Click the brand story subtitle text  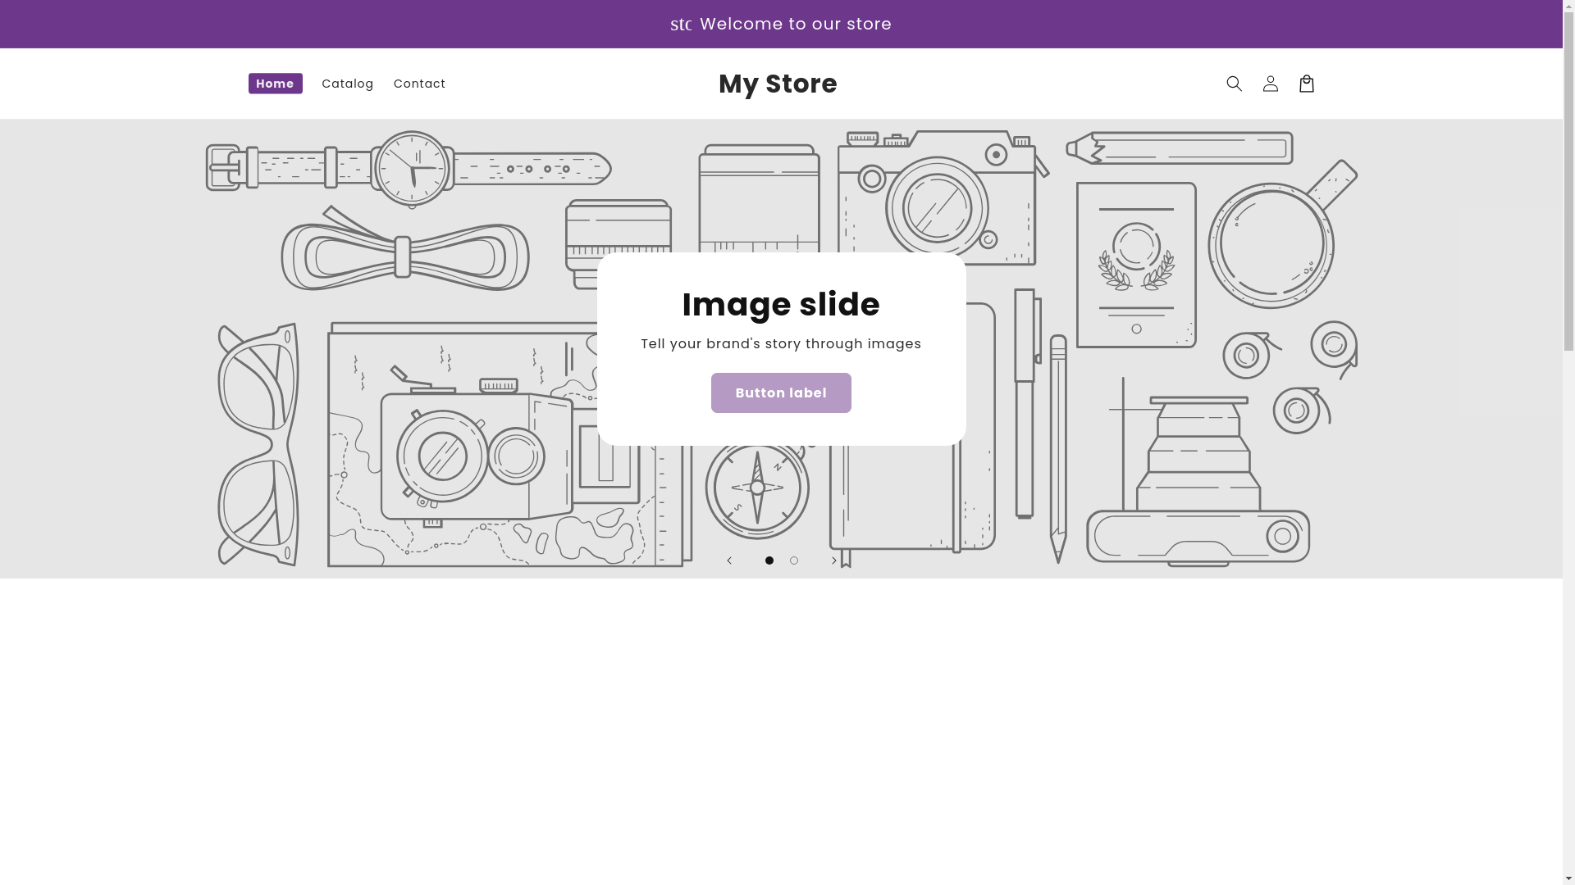[x=780, y=344]
